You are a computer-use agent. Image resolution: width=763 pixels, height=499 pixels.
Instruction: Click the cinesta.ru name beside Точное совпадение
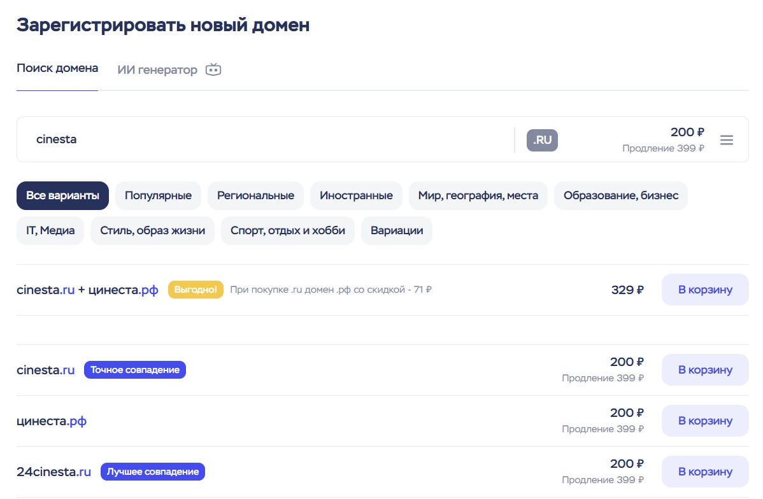click(x=46, y=370)
